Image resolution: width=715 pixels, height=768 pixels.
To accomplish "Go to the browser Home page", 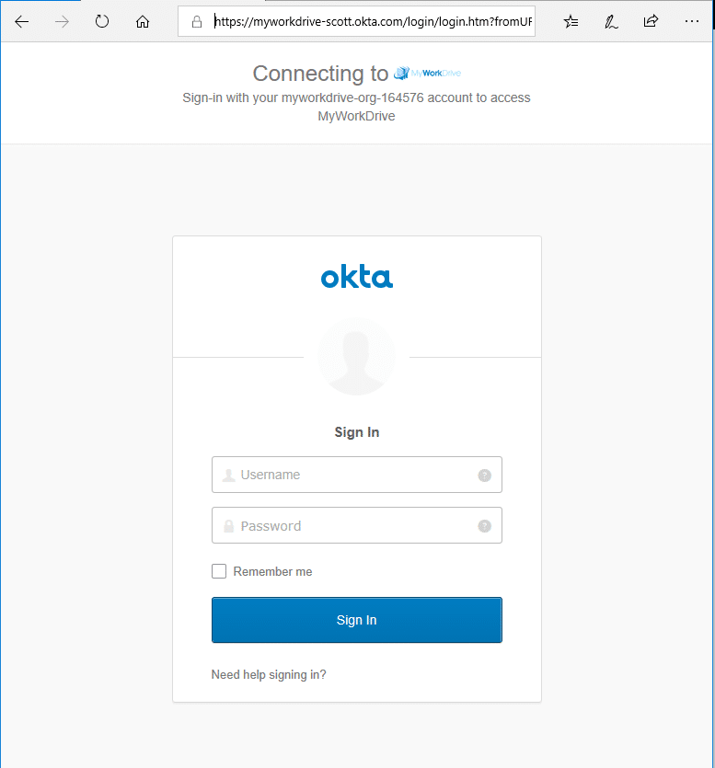I will [143, 21].
